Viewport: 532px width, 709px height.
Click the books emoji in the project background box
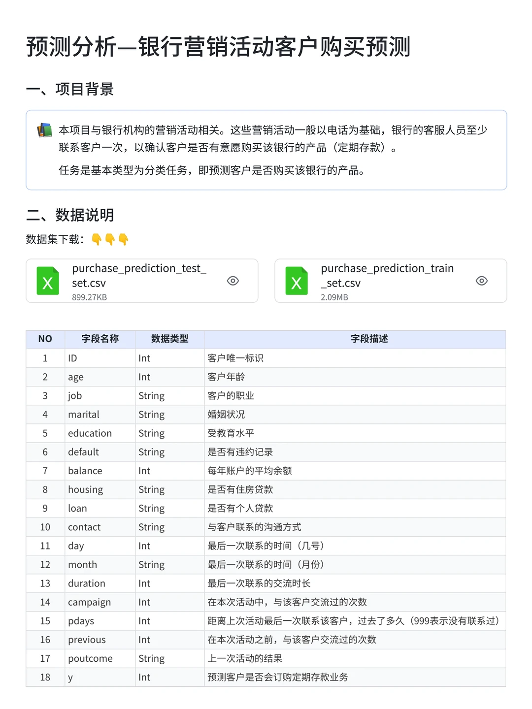coord(45,130)
